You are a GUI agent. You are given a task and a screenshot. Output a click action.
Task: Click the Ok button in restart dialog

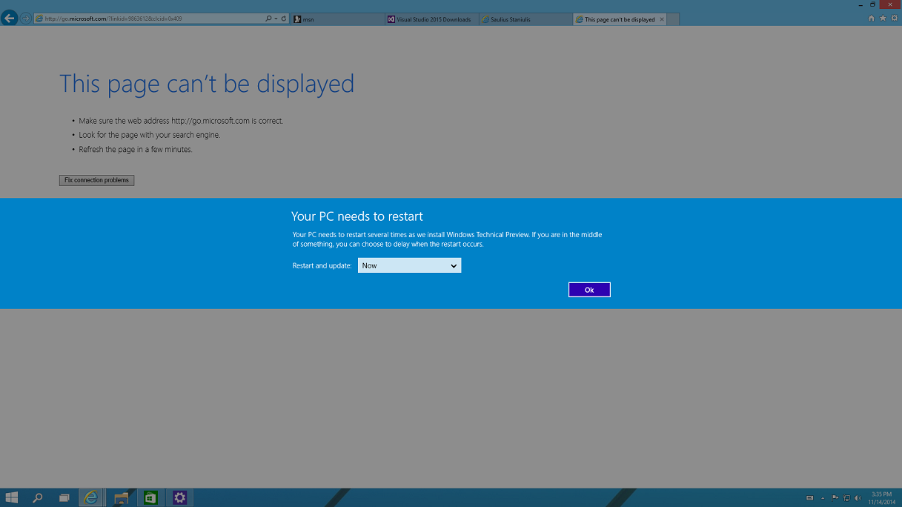(589, 290)
